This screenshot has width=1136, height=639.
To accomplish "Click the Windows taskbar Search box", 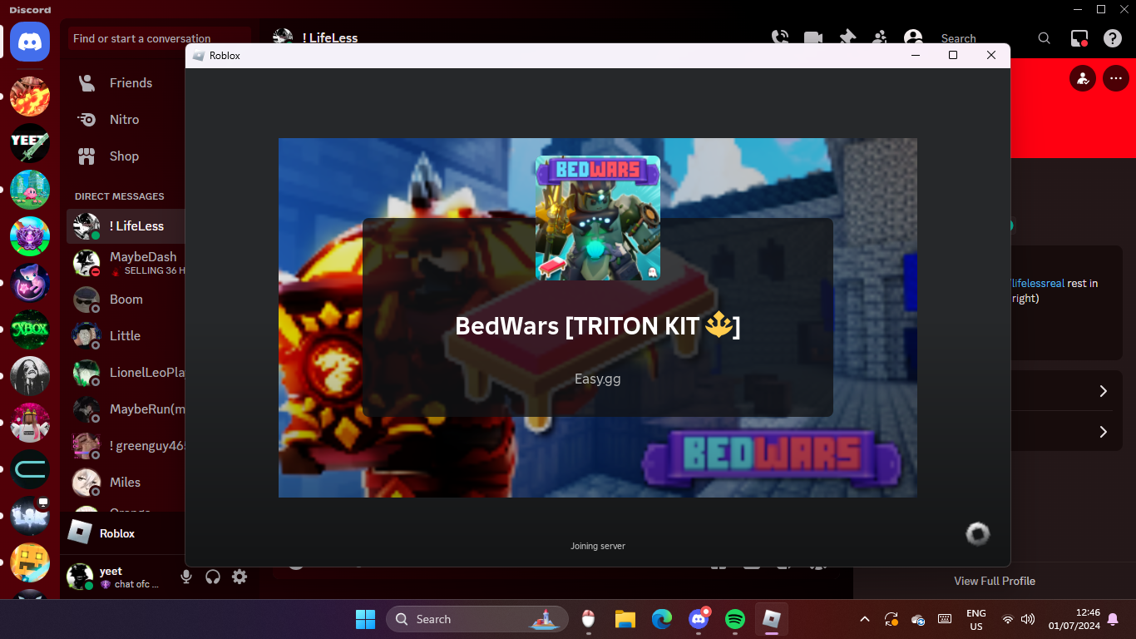I will (x=477, y=619).
